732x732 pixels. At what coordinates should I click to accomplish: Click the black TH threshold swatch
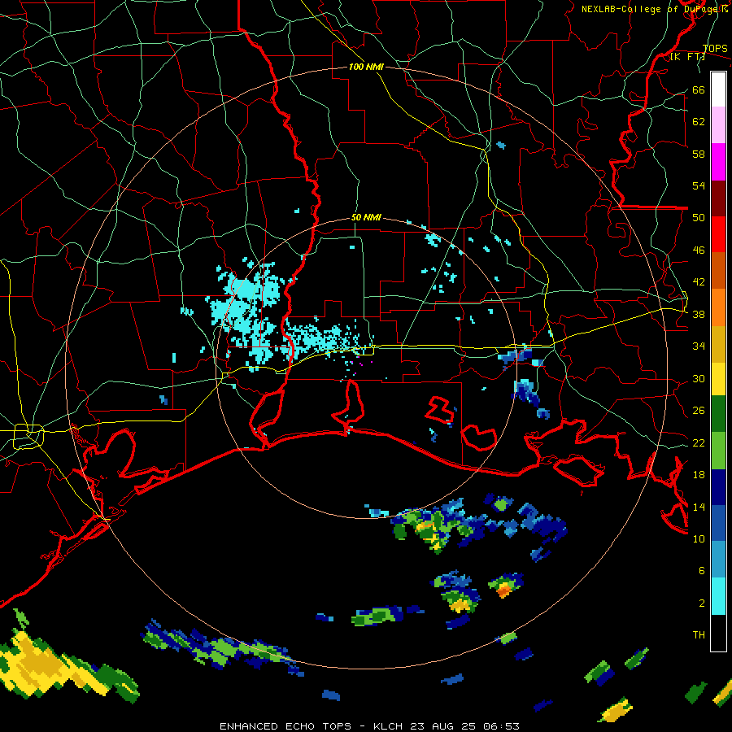[718, 633]
